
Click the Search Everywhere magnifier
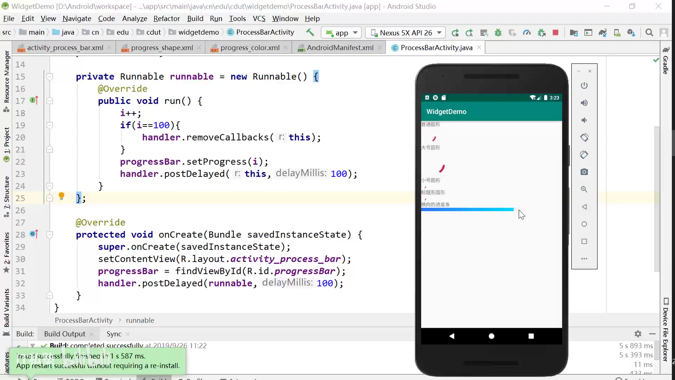tap(649, 33)
